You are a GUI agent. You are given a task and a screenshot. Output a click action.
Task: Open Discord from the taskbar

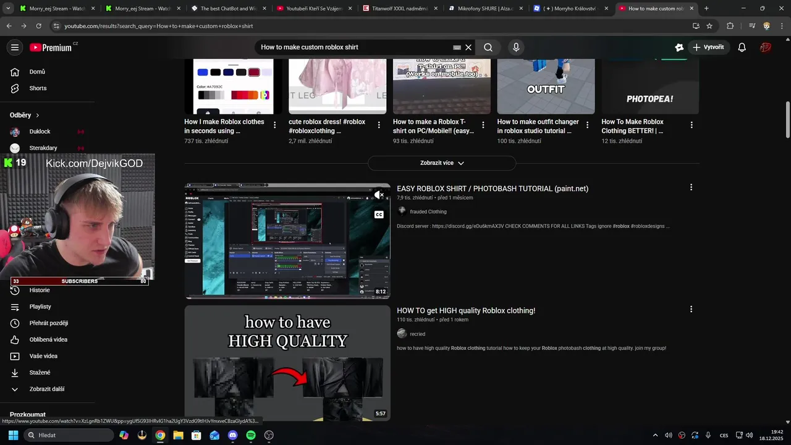point(232,435)
